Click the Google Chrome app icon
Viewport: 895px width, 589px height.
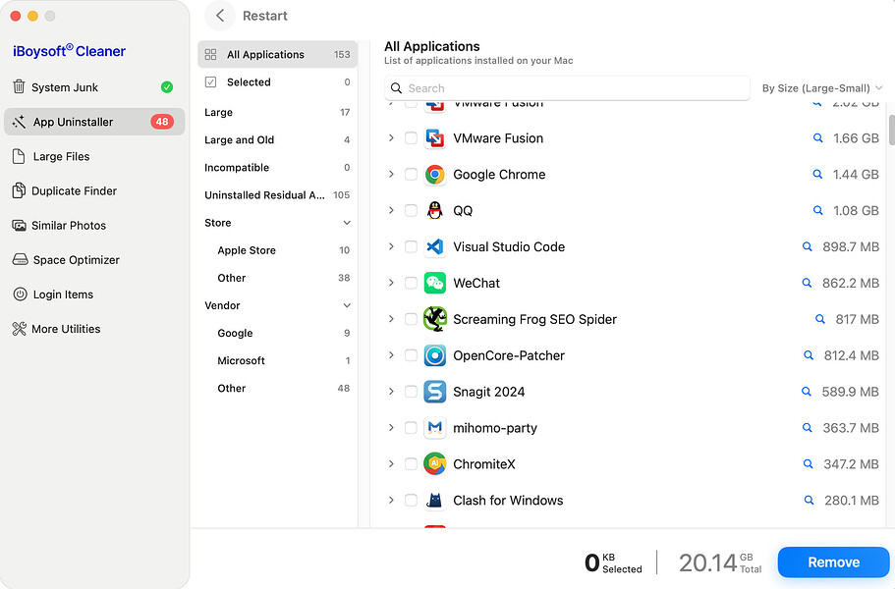(x=435, y=175)
